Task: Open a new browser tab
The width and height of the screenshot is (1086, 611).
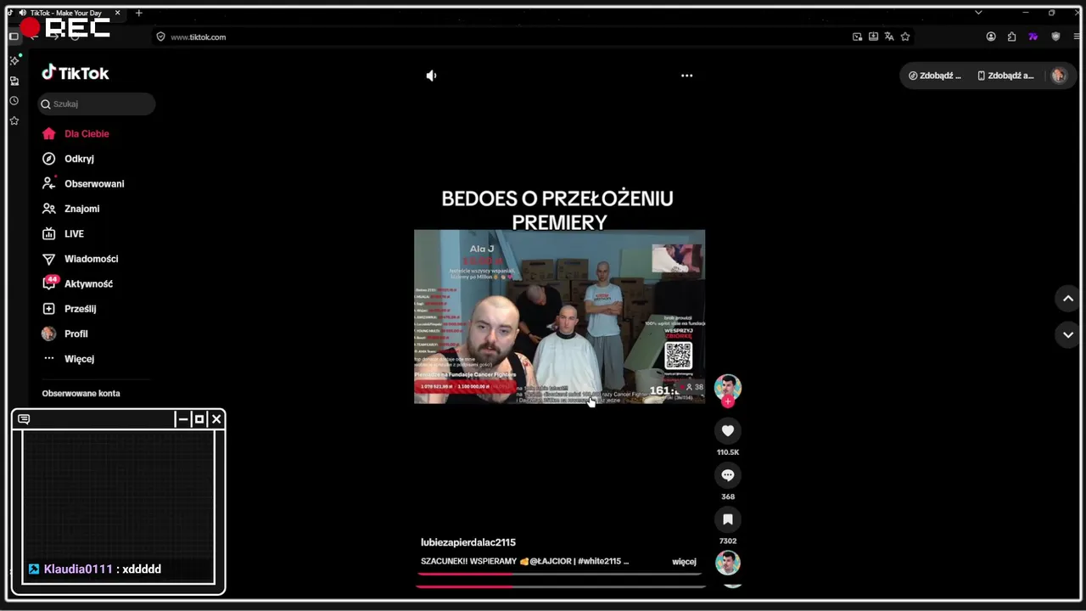Action: (x=139, y=13)
